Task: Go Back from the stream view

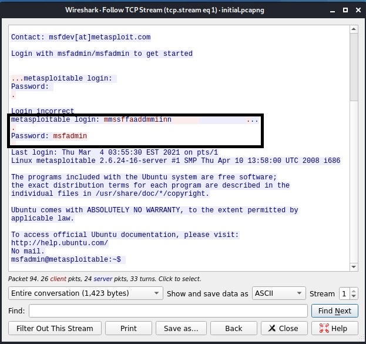Action: 234,328
